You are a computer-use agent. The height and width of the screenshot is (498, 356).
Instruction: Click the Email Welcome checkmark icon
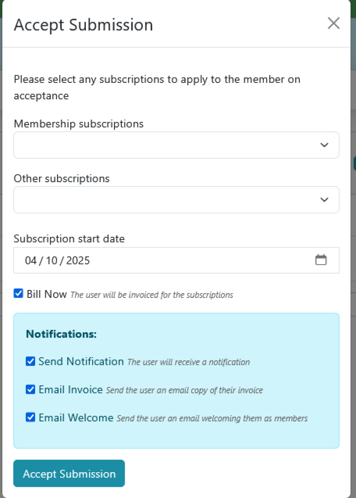tap(30, 417)
